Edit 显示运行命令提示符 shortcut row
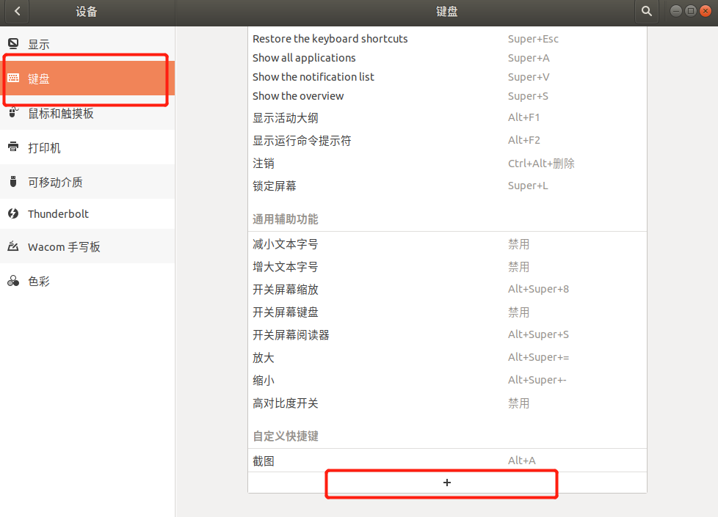 pyautogui.click(x=447, y=141)
